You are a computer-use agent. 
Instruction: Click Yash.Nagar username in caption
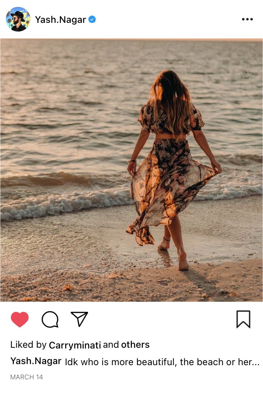[x=36, y=361]
